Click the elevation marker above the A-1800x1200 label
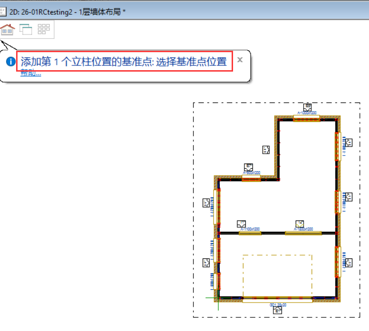 299,224
